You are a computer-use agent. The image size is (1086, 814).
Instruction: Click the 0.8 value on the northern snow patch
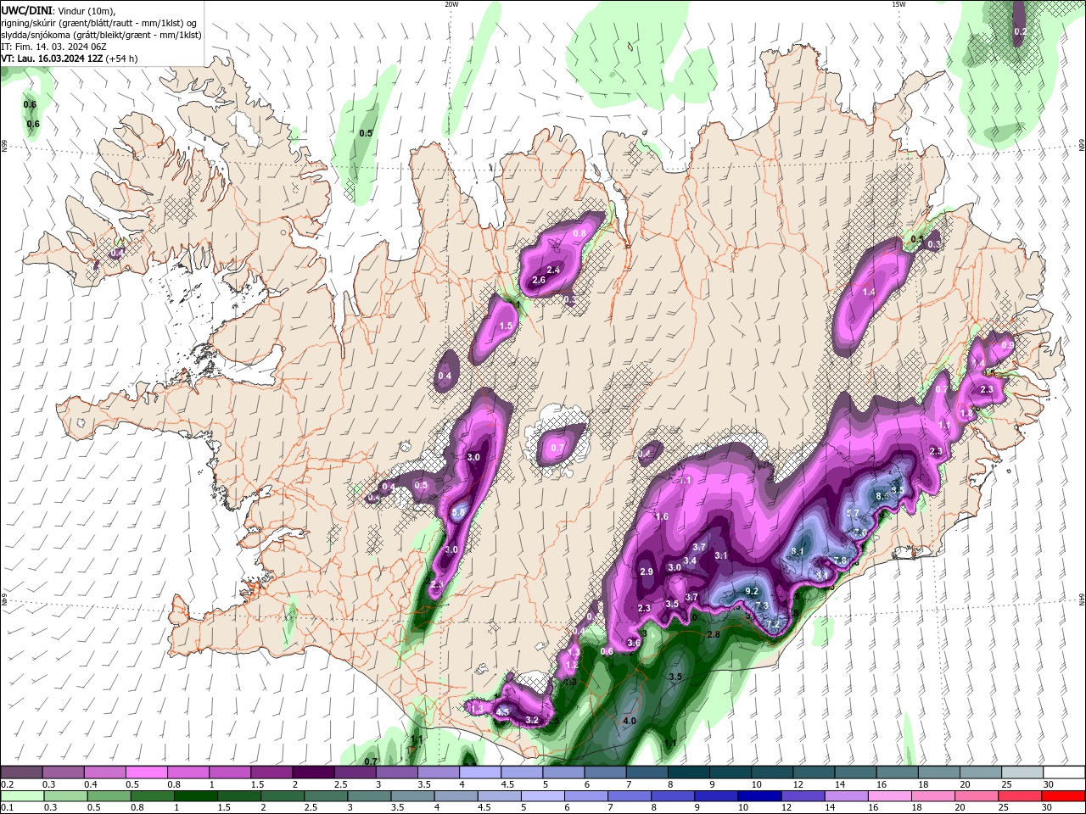[x=580, y=233]
